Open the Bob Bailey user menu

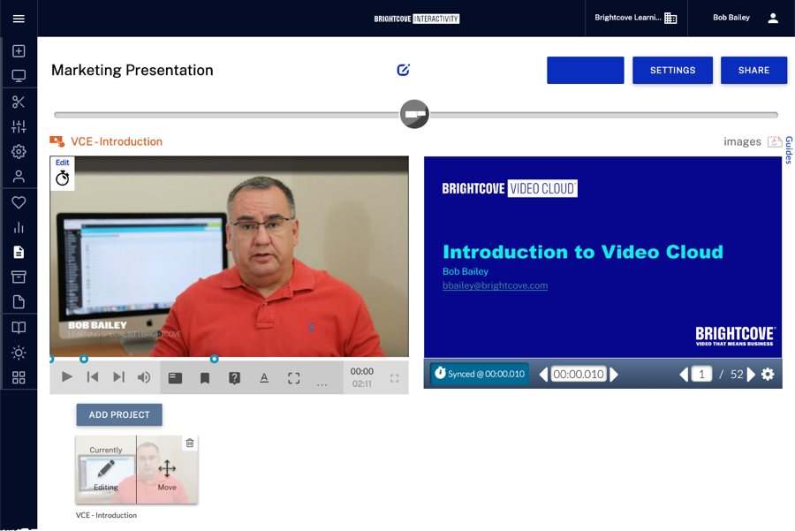[x=745, y=18]
